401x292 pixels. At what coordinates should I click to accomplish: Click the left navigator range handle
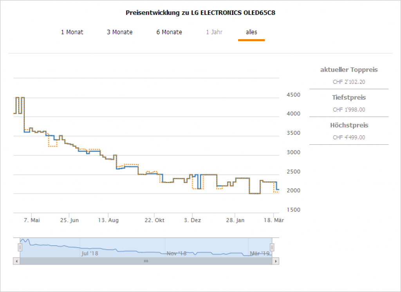click(x=20, y=247)
